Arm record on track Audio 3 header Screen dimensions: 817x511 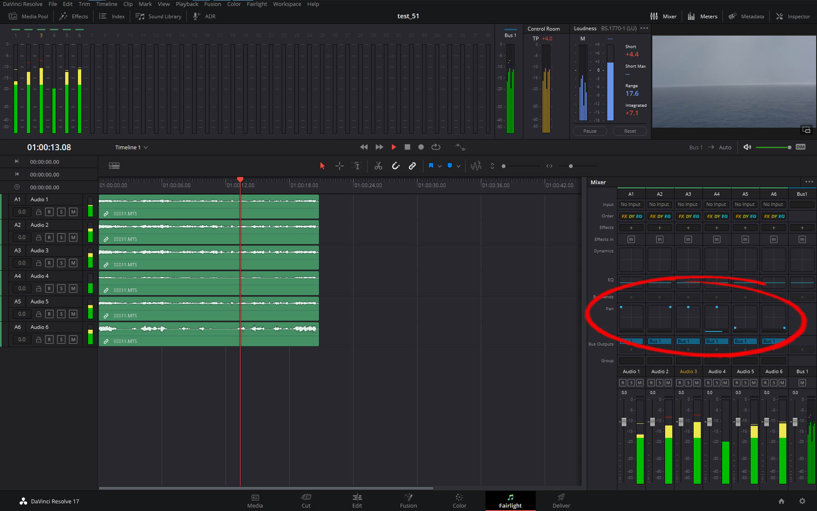49,263
